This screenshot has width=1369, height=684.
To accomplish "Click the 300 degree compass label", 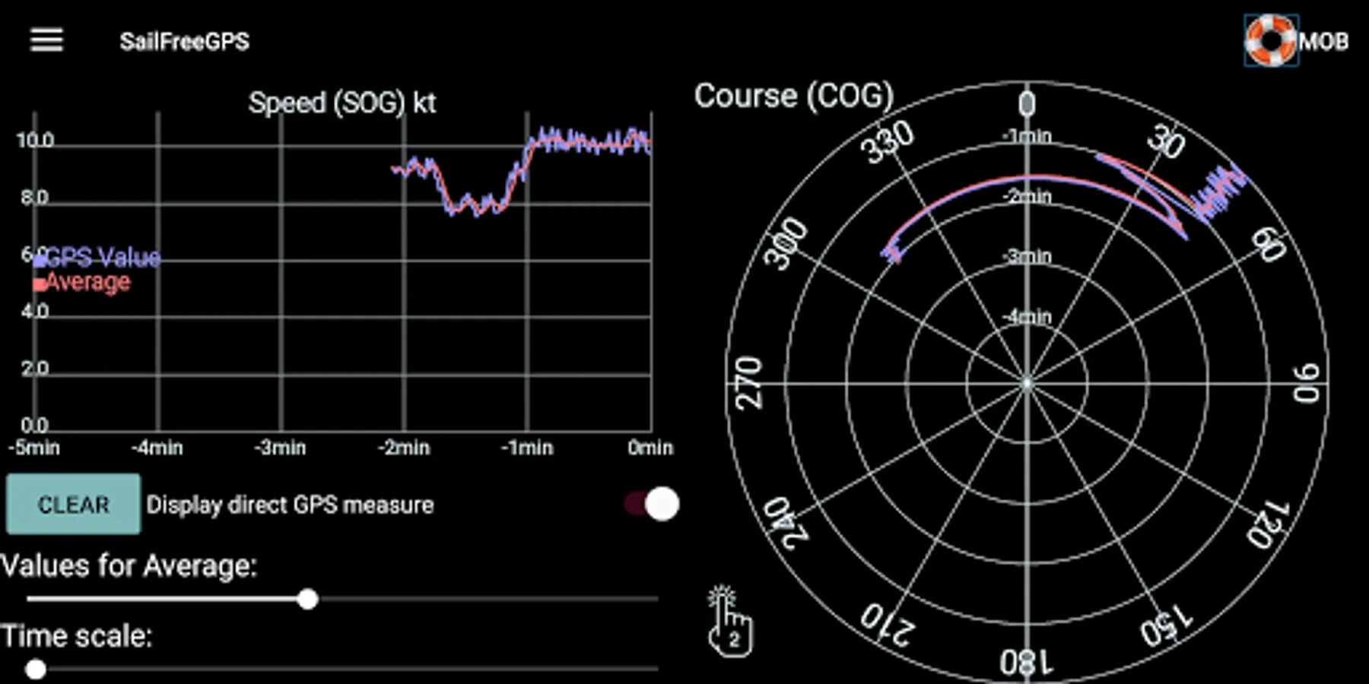I will (x=786, y=244).
